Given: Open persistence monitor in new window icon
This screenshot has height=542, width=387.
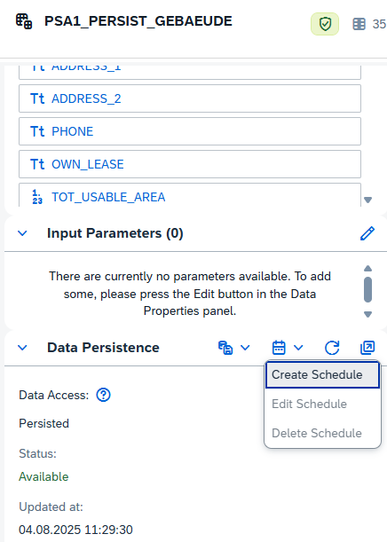Looking at the screenshot, I should click(367, 348).
